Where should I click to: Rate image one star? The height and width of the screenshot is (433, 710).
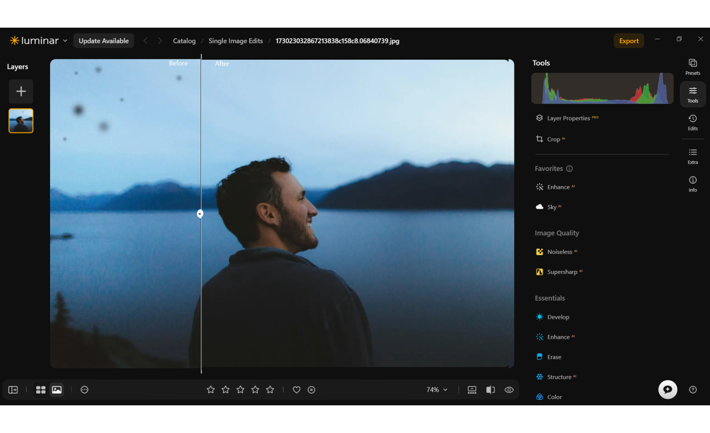click(x=211, y=390)
